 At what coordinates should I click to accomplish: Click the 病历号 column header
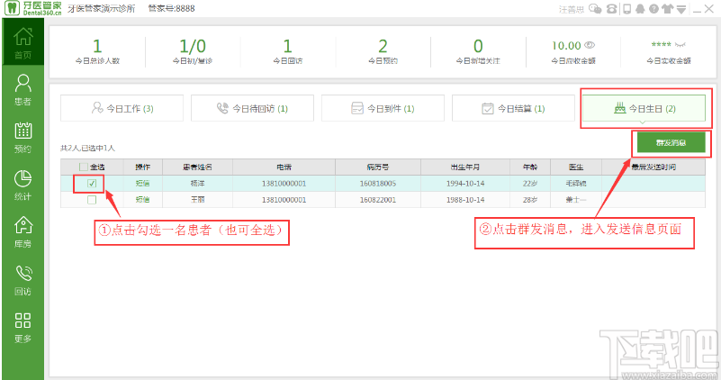[x=378, y=167]
